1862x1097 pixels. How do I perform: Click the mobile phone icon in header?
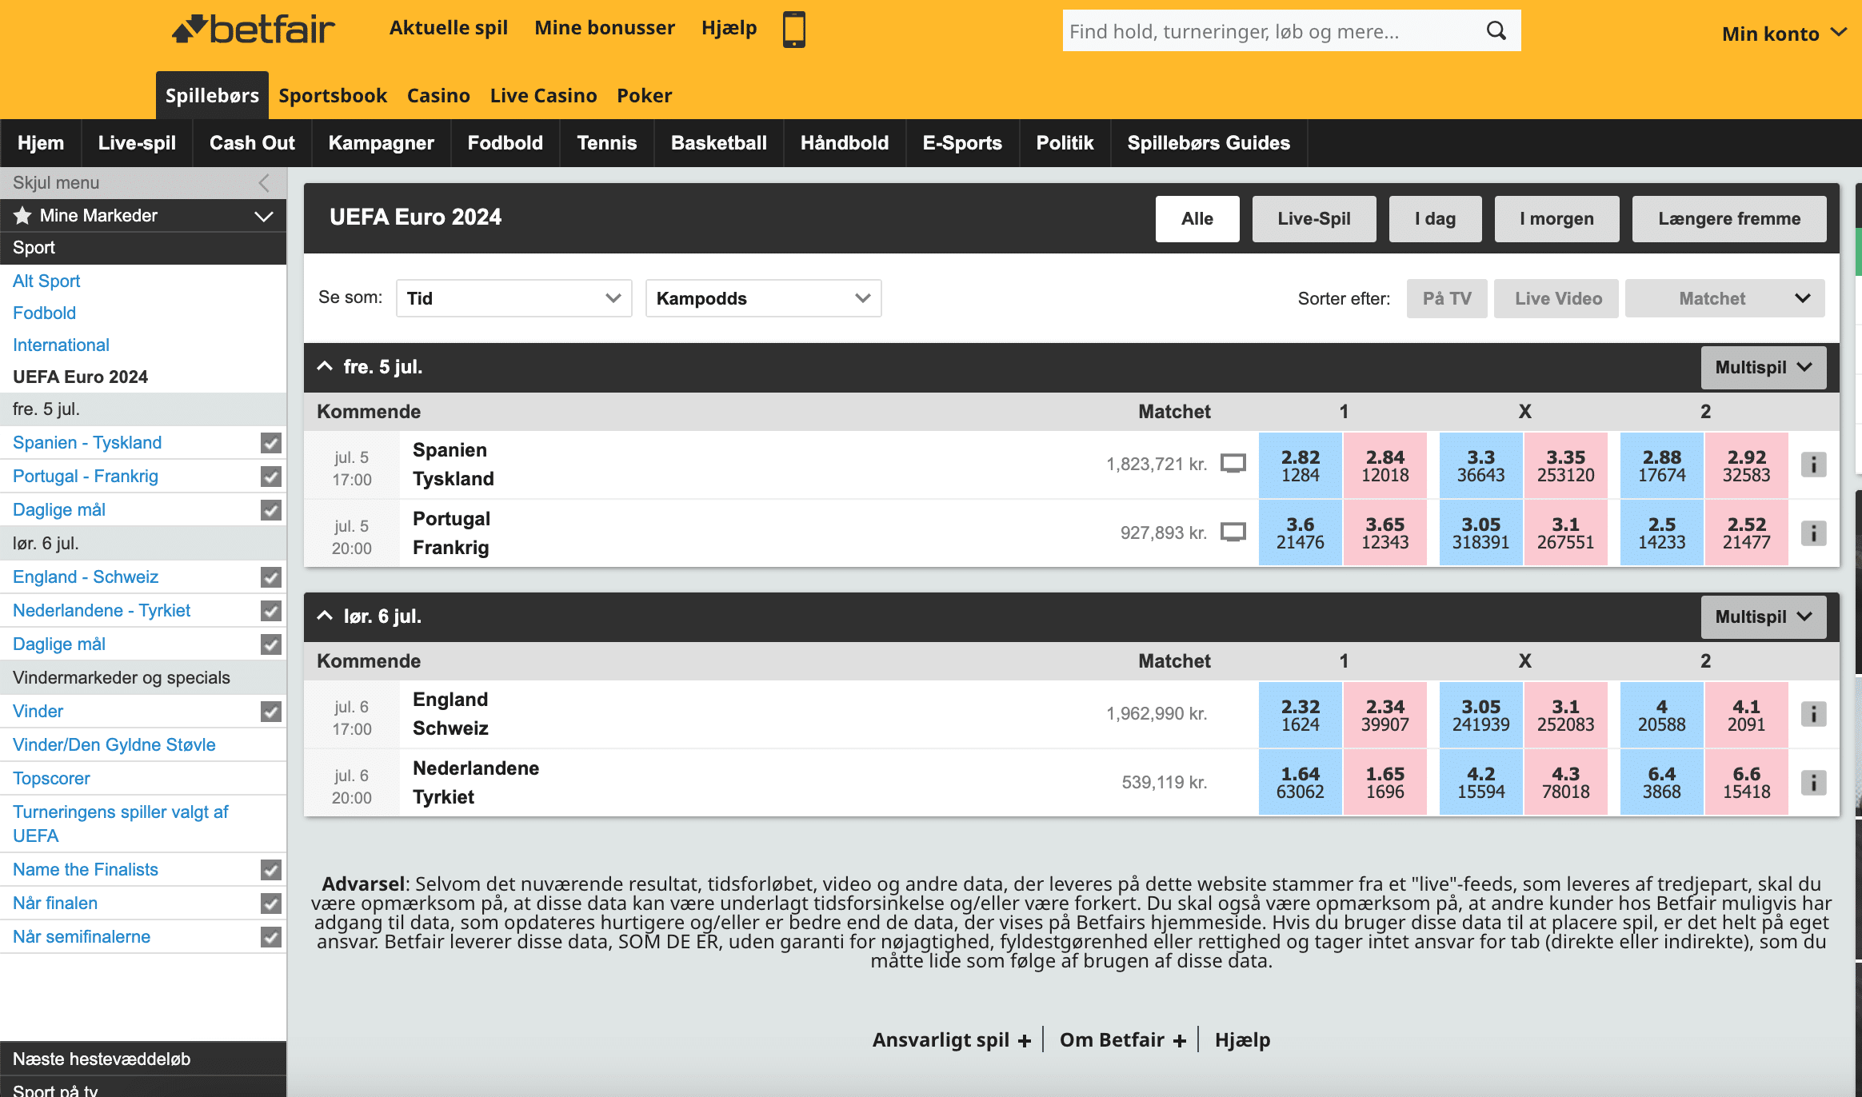pos(793,30)
